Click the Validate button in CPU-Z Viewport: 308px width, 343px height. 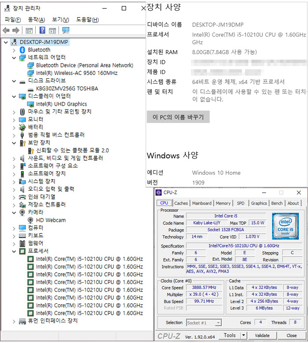[262, 336]
